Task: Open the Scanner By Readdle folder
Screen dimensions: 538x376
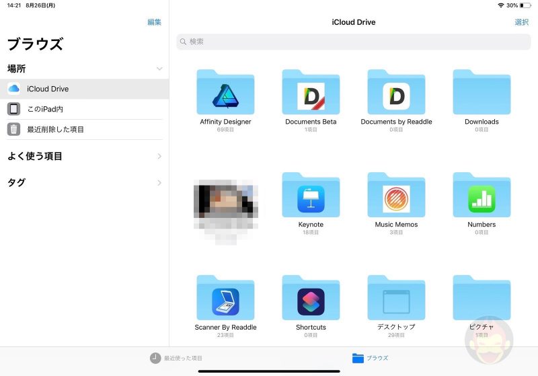Action: pos(225,298)
